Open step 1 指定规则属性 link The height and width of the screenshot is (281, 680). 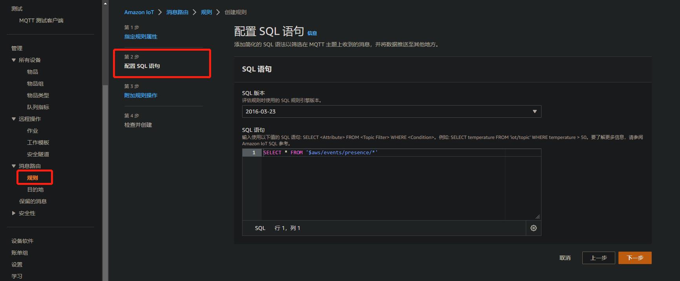[x=141, y=36]
